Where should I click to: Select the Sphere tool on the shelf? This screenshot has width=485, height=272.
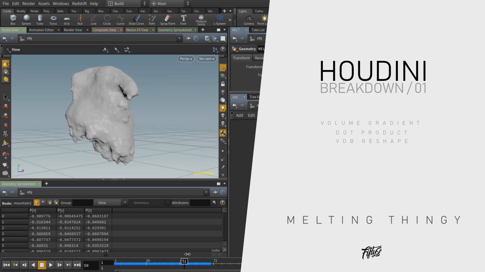click(27, 19)
